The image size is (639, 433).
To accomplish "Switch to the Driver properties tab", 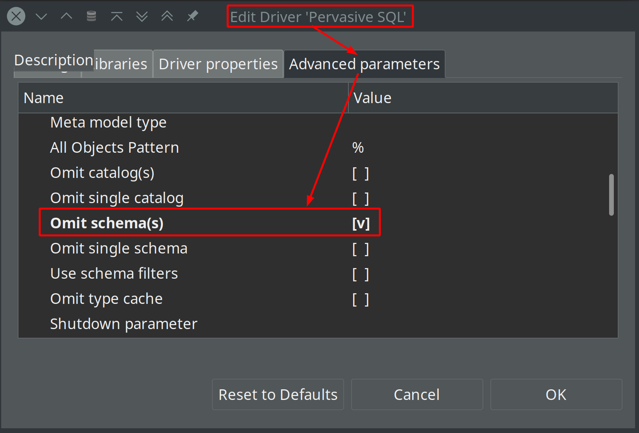I will (x=218, y=64).
